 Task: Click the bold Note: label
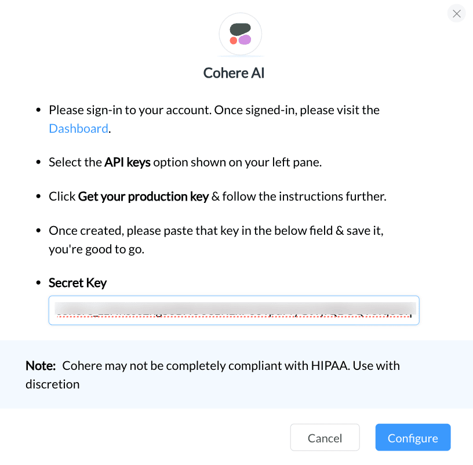click(x=41, y=366)
